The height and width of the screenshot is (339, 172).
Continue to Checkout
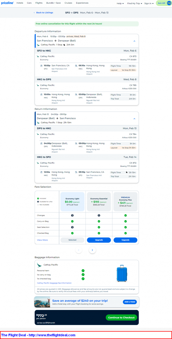coord(121,317)
